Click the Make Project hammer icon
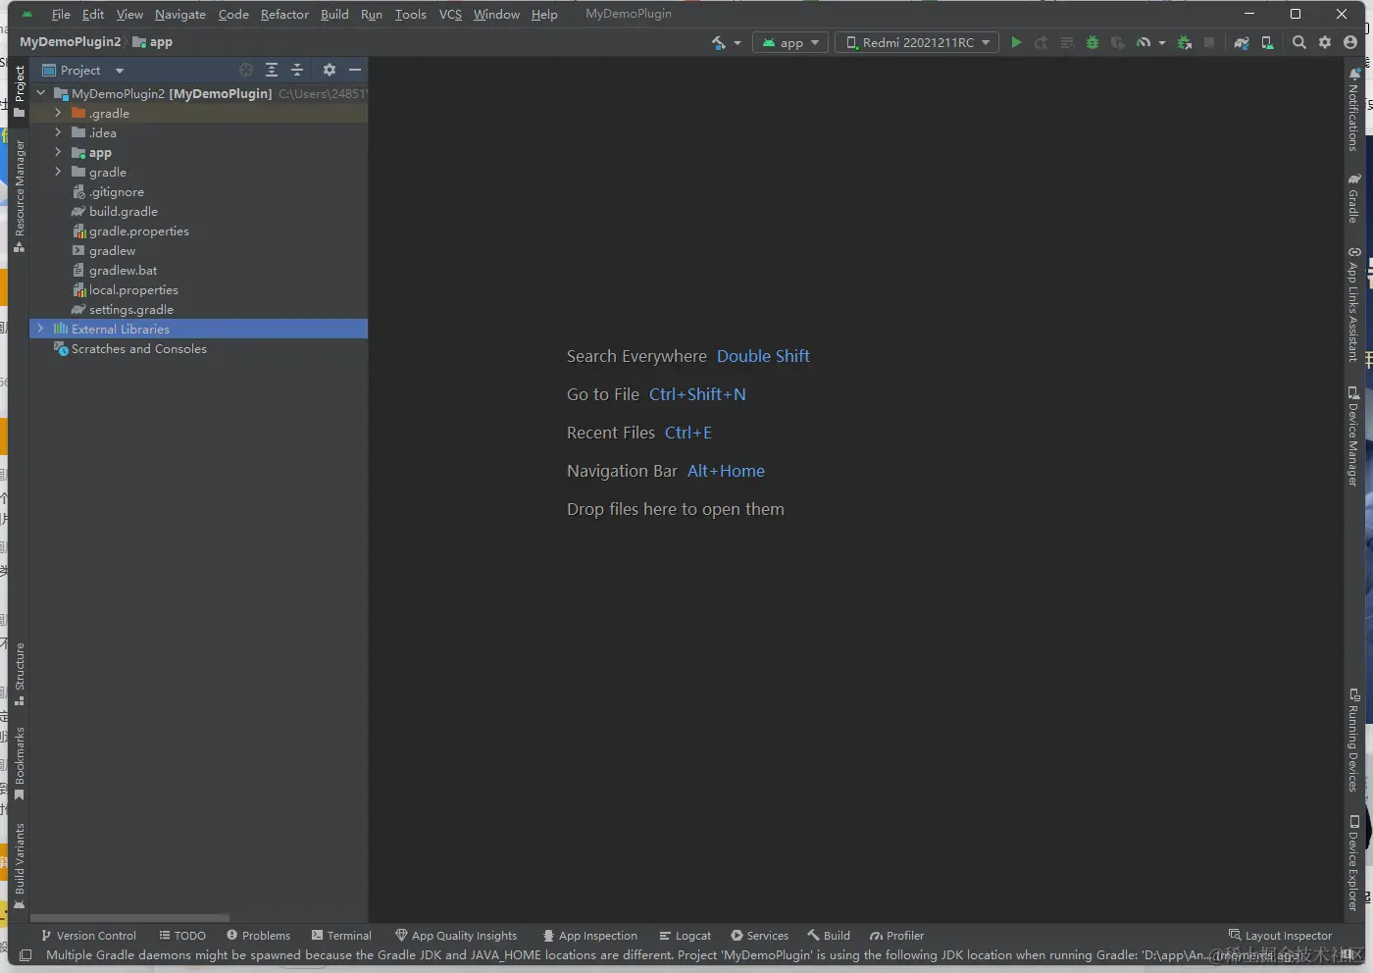1373x973 pixels. (x=719, y=42)
